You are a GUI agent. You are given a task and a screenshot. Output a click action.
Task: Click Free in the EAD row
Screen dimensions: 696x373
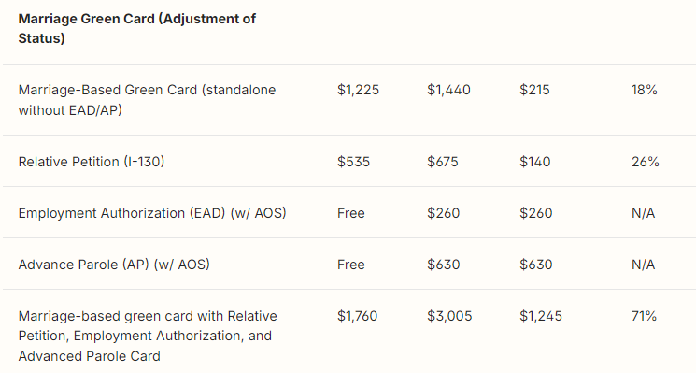coord(350,213)
